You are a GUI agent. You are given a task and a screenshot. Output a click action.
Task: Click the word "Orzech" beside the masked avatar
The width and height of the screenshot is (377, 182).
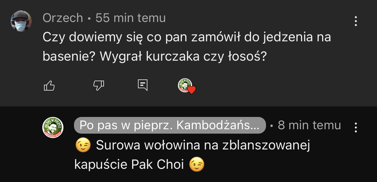pos(63,18)
